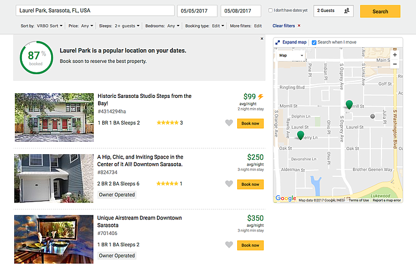Click the yellow Search button
The image size is (416, 273).
(x=380, y=11)
